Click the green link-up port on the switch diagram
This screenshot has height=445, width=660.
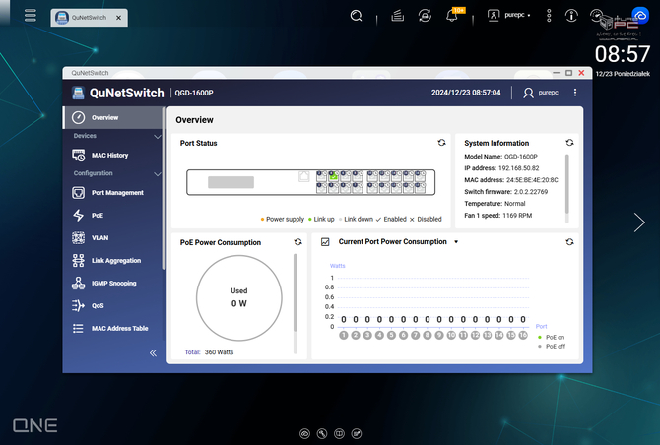pos(333,176)
